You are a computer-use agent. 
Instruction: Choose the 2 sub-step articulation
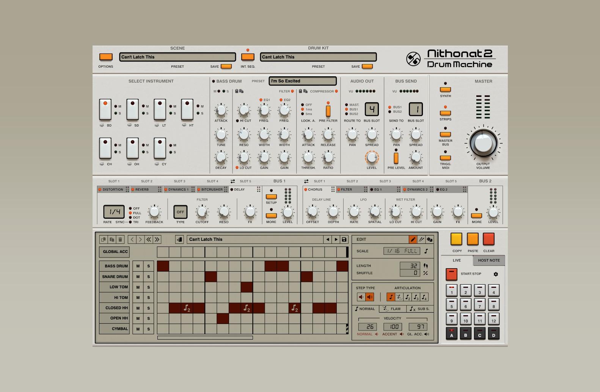coord(407,297)
